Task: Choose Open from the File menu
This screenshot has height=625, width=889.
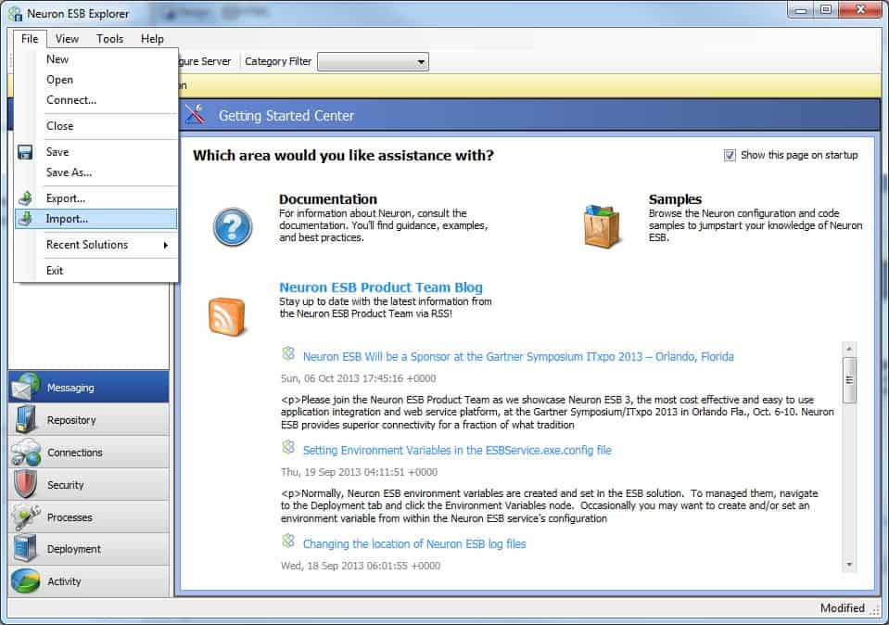Action: pos(95,80)
